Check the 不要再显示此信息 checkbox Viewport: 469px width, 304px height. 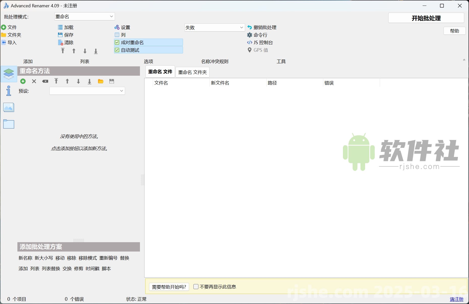[x=196, y=287]
